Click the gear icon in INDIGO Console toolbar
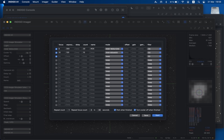This screenshot has height=140, width=224. [101, 10]
